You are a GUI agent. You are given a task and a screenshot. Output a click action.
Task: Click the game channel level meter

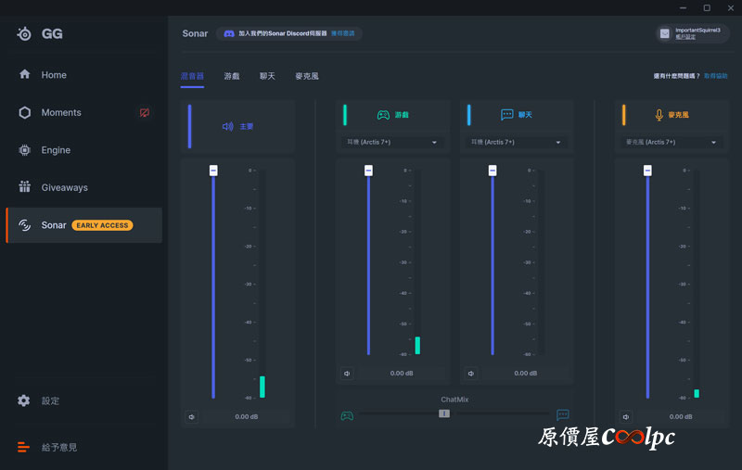coord(417,262)
